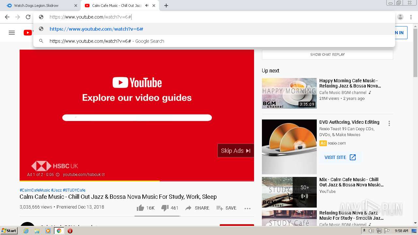Open more actions three-dot menu below video
The height and width of the screenshot is (235, 418).
coord(248,208)
